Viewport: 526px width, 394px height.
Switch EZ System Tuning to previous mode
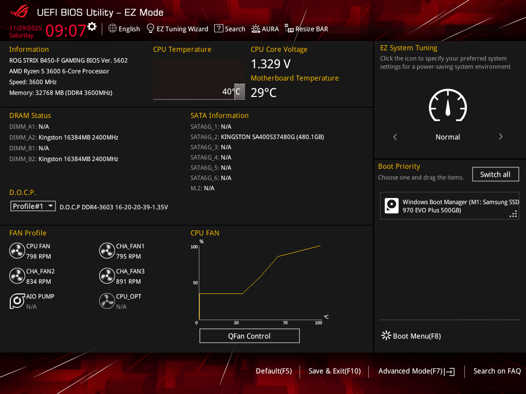395,137
